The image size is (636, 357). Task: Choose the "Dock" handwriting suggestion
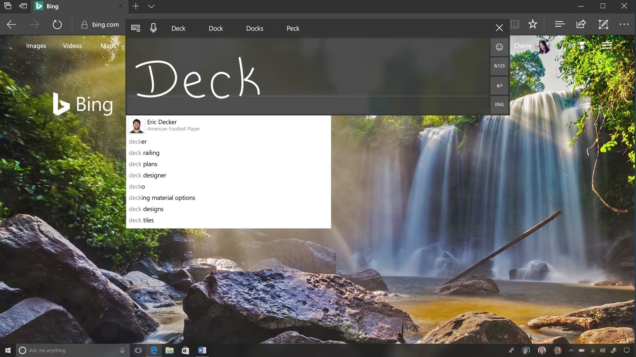pos(216,28)
